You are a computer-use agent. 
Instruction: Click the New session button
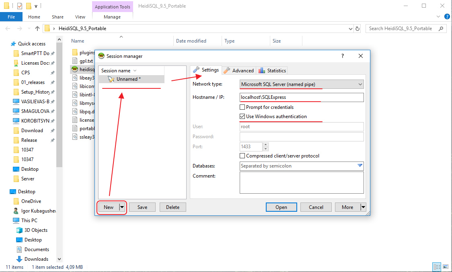pos(109,207)
